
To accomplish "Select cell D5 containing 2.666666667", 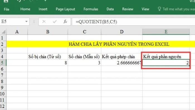I will [x=122, y=63].
